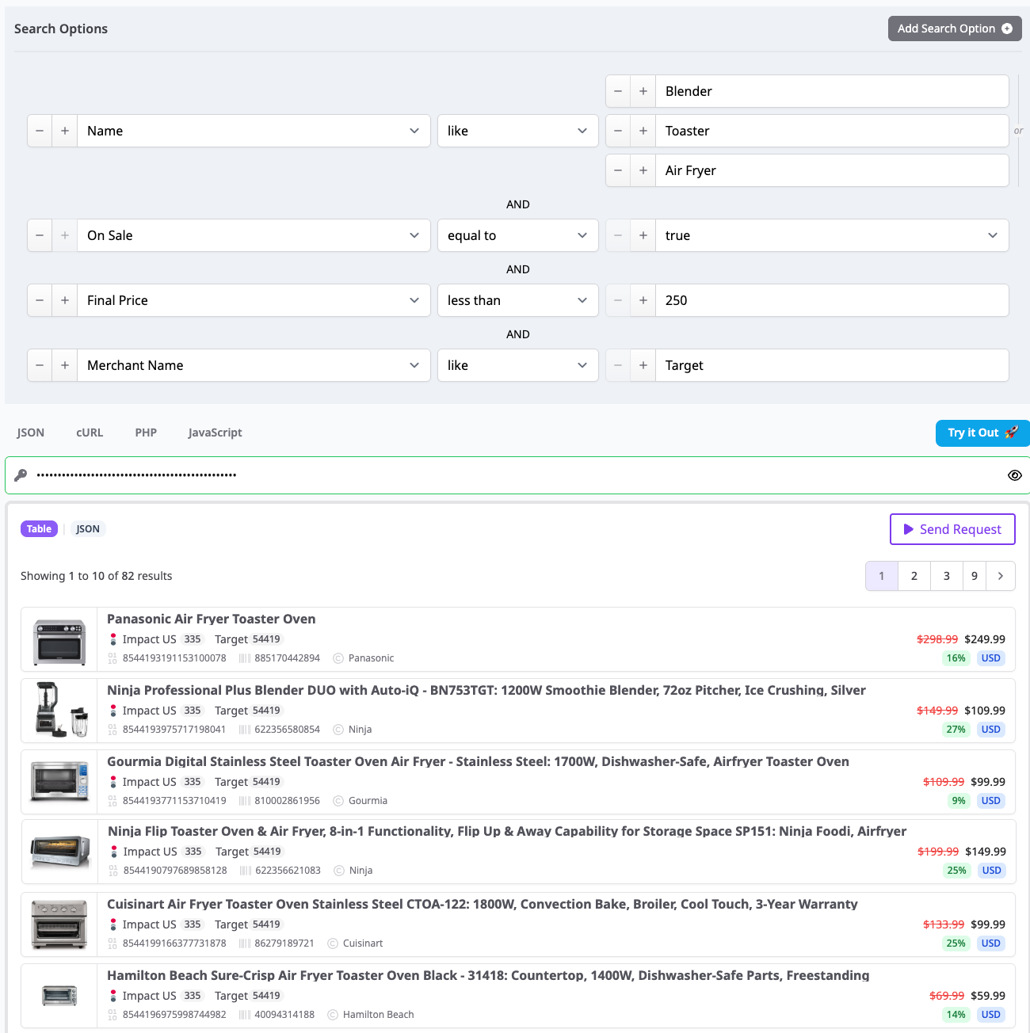Open the like operator dropdown for Merchant Name
The width and height of the screenshot is (1030, 1033).
pyautogui.click(x=518, y=365)
